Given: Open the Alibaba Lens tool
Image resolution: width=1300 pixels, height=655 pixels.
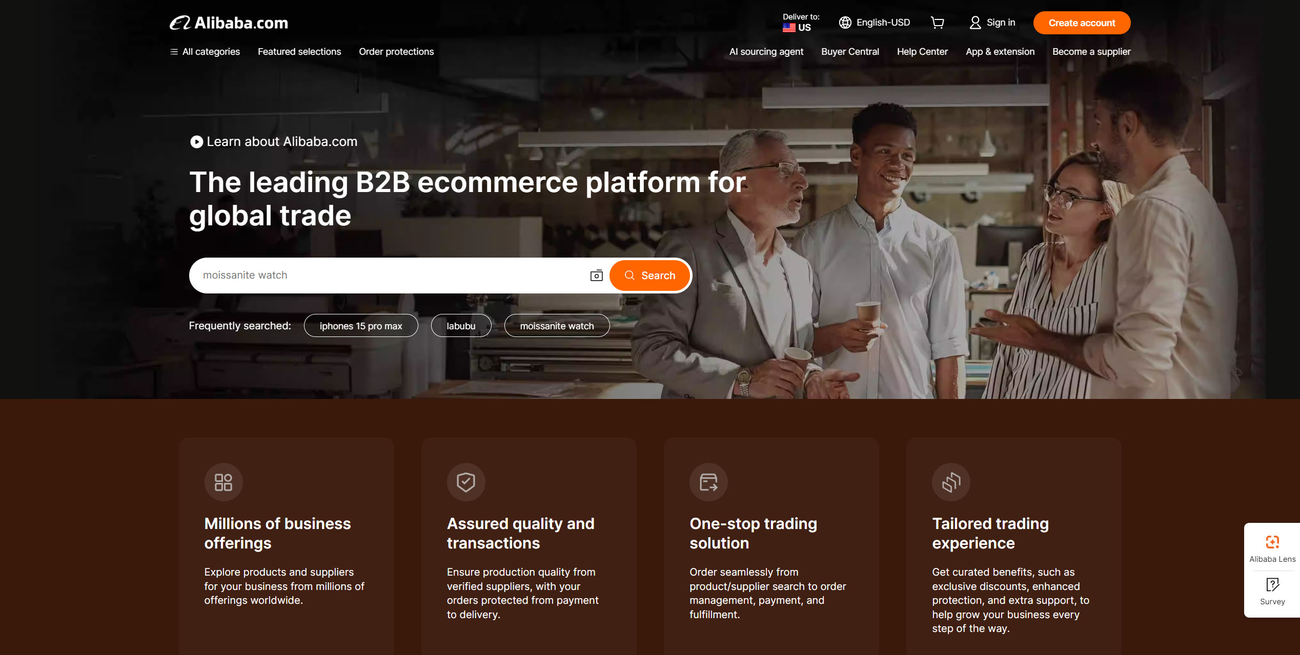Looking at the screenshot, I should click(1272, 548).
